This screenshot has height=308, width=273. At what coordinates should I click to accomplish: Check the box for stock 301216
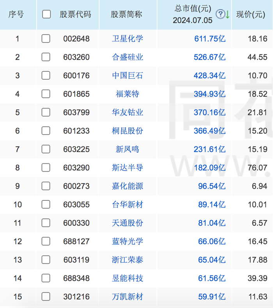click(x=46, y=297)
